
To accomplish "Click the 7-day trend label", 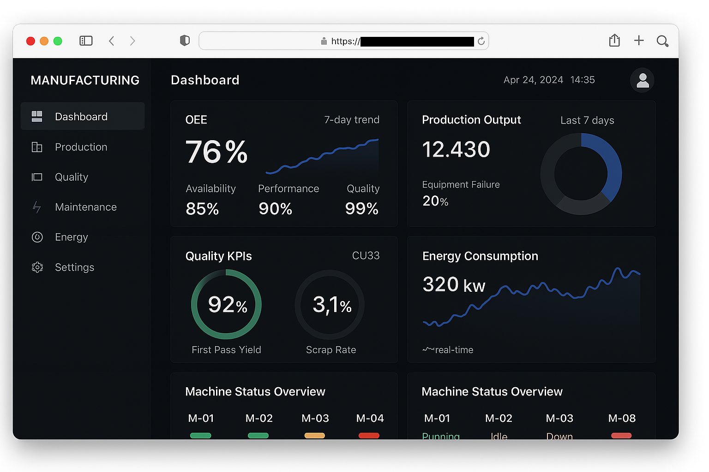I will 351,120.
